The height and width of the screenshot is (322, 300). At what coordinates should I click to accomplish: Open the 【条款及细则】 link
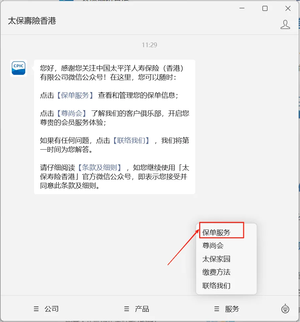99,168
